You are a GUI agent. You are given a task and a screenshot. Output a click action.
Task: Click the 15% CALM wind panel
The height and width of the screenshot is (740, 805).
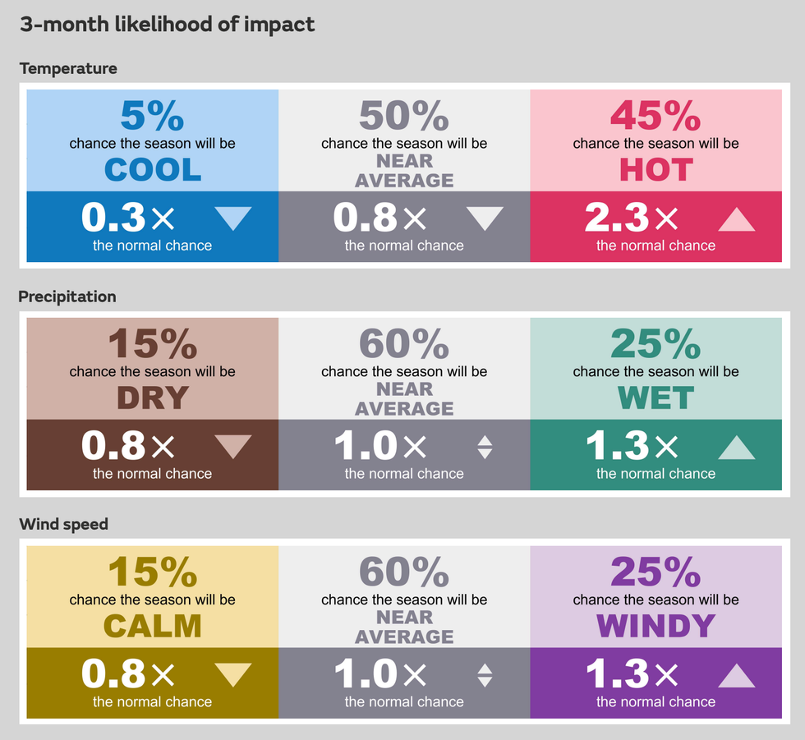(x=153, y=597)
